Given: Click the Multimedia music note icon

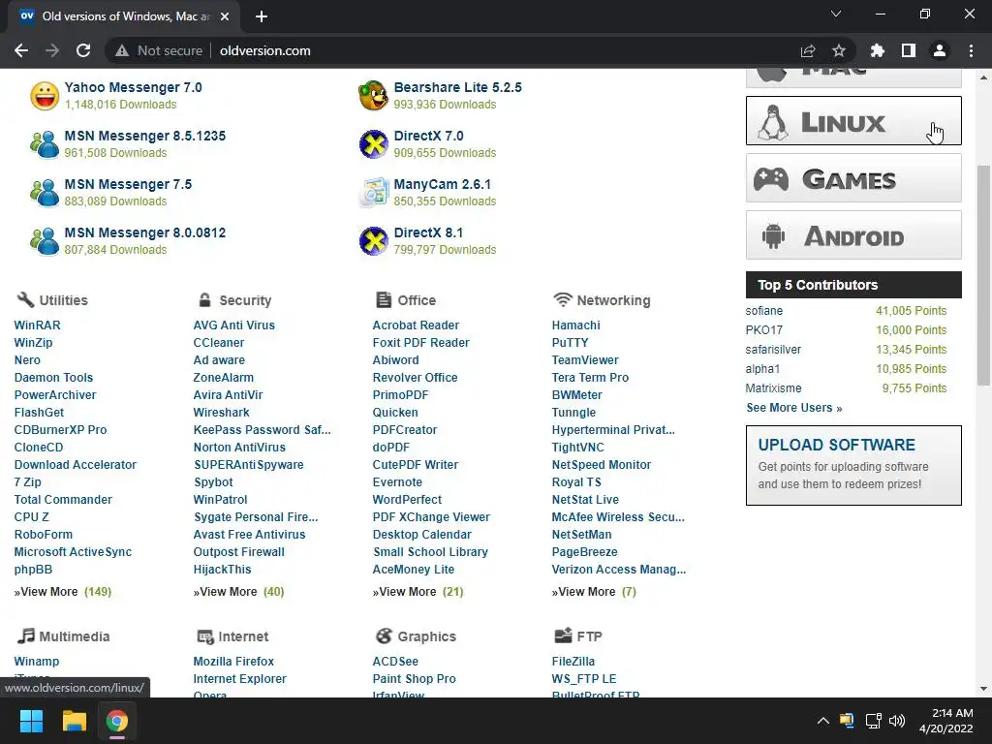Looking at the screenshot, I should pyautogui.click(x=26, y=635).
